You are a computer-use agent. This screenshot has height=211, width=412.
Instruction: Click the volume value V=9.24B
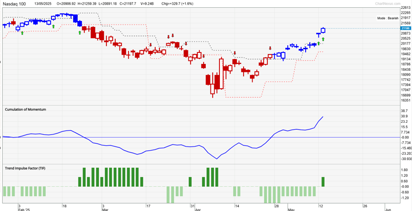pos(148,4)
